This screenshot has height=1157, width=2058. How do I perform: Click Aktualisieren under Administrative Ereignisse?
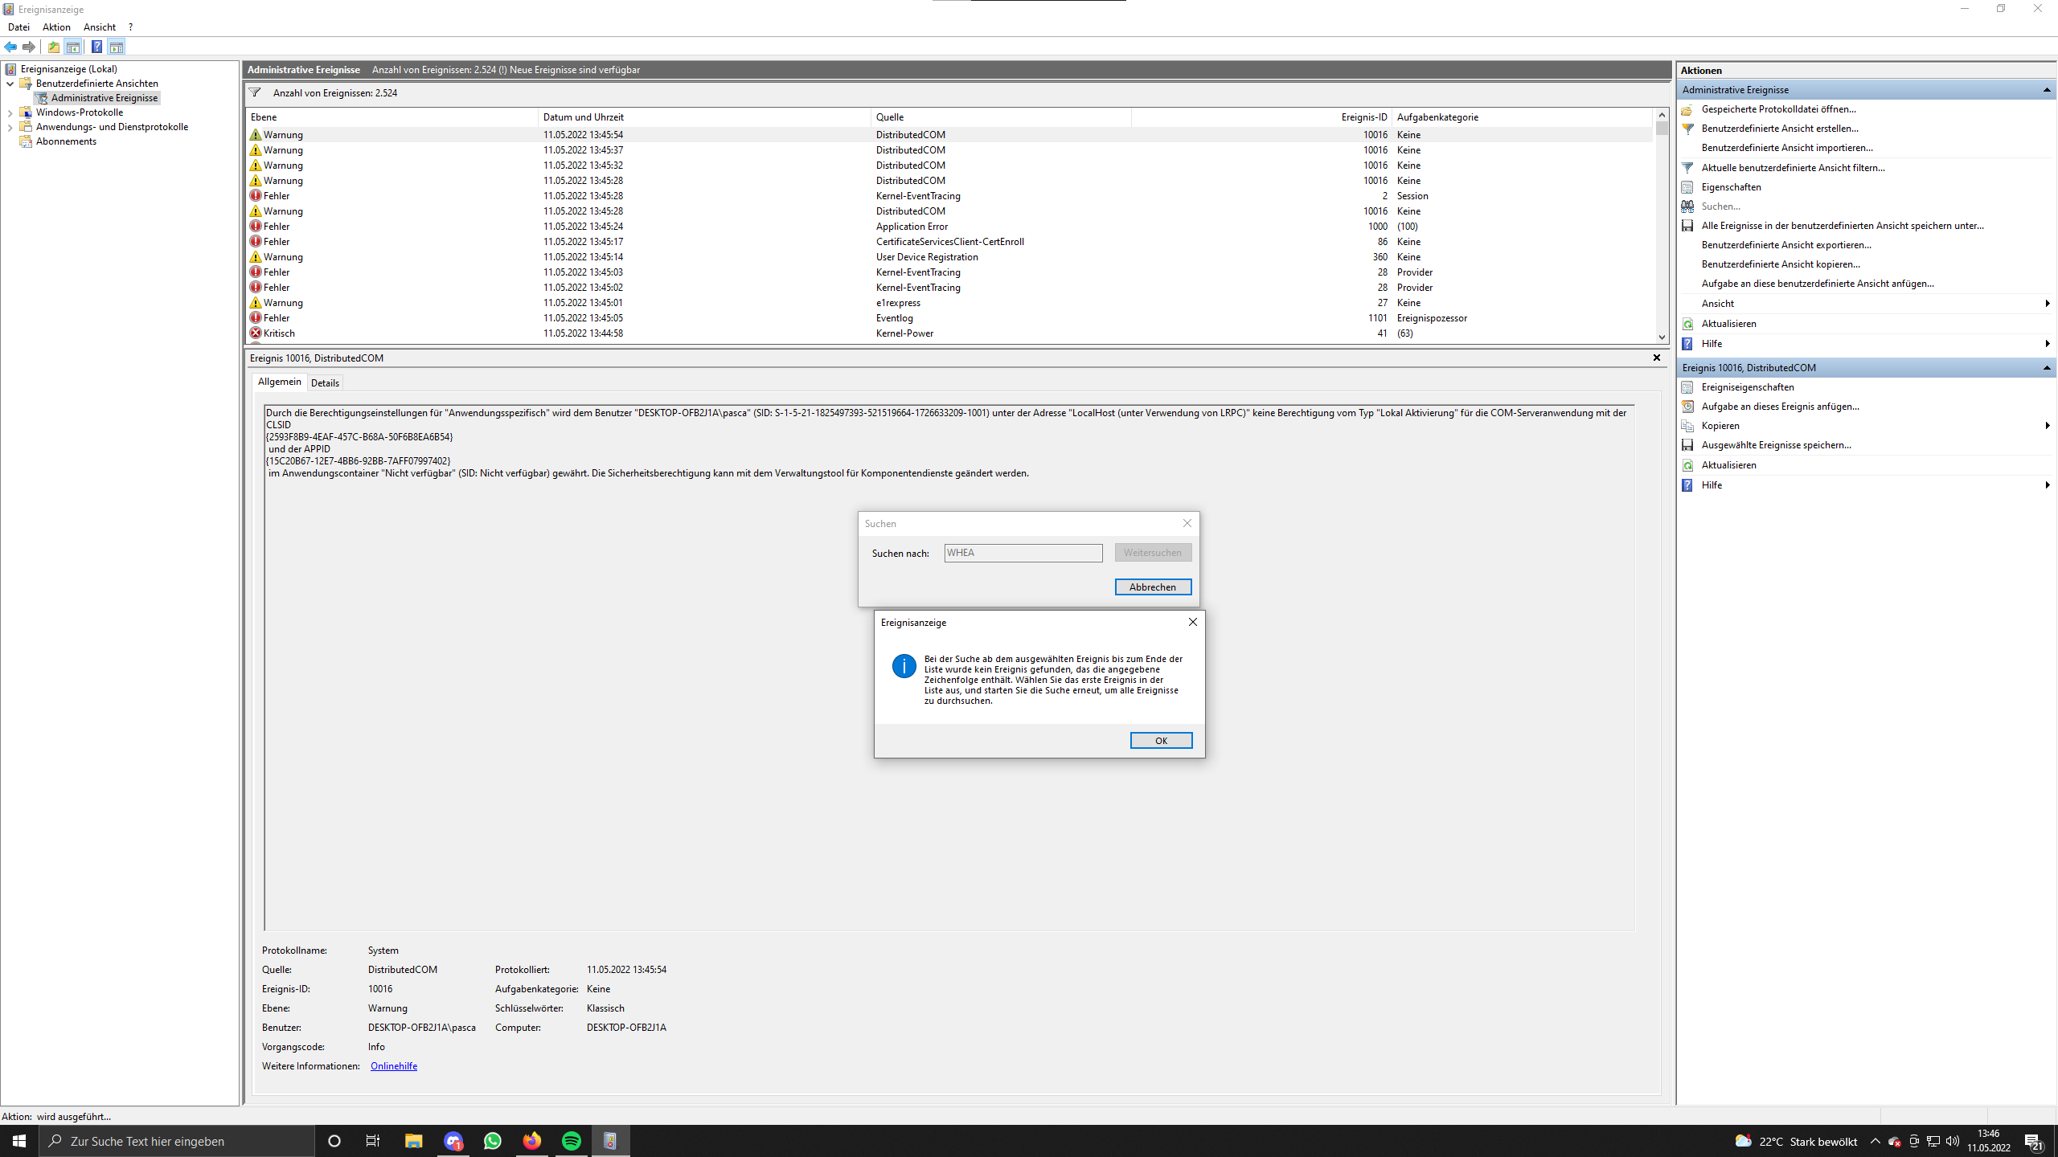pyautogui.click(x=1728, y=324)
